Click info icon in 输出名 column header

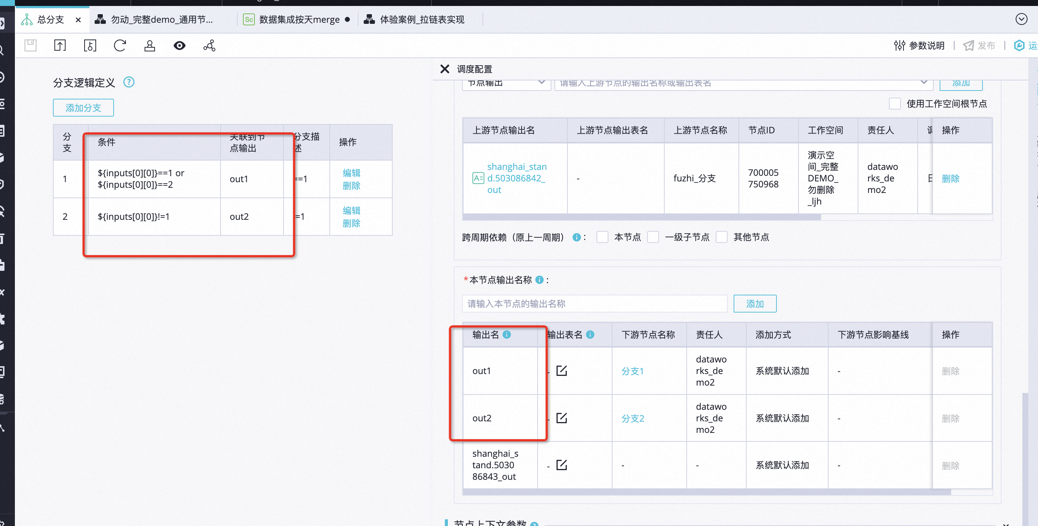pyautogui.click(x=507, y=334)
